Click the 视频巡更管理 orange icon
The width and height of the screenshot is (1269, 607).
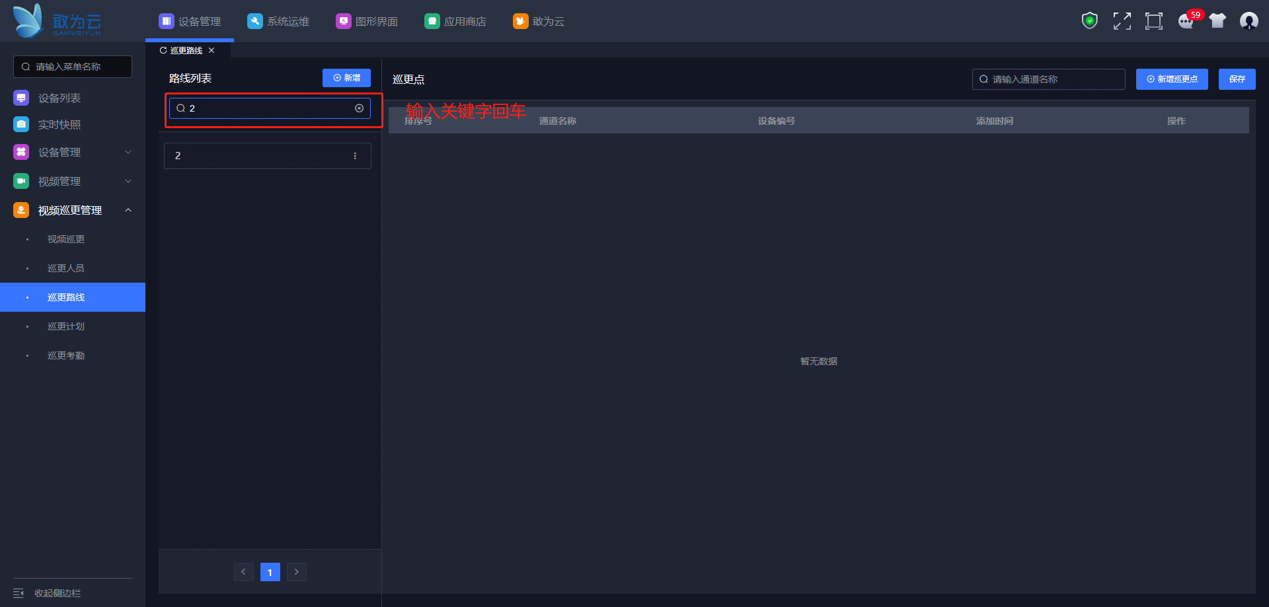21,210
